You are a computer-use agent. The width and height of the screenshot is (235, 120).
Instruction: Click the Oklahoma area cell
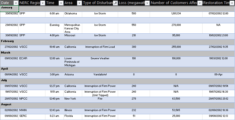73,15
